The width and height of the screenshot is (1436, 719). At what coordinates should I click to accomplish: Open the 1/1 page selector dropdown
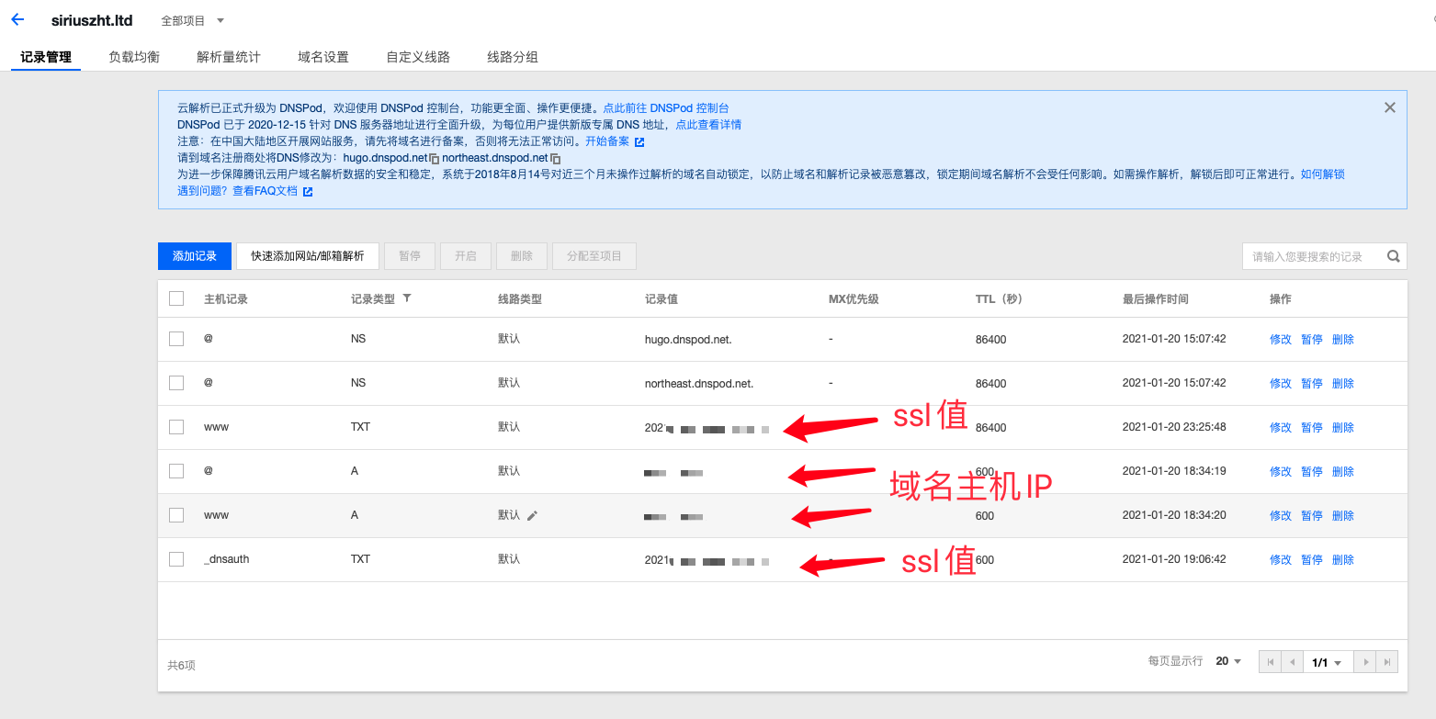[1327, 662]
